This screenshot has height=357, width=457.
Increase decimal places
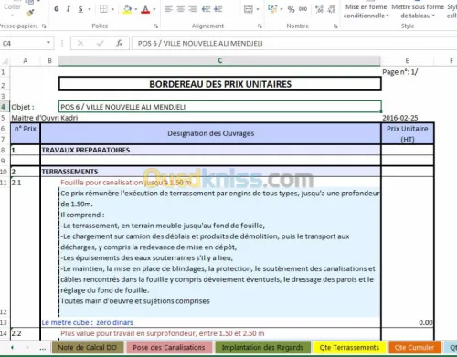click(x=319, y=9)
